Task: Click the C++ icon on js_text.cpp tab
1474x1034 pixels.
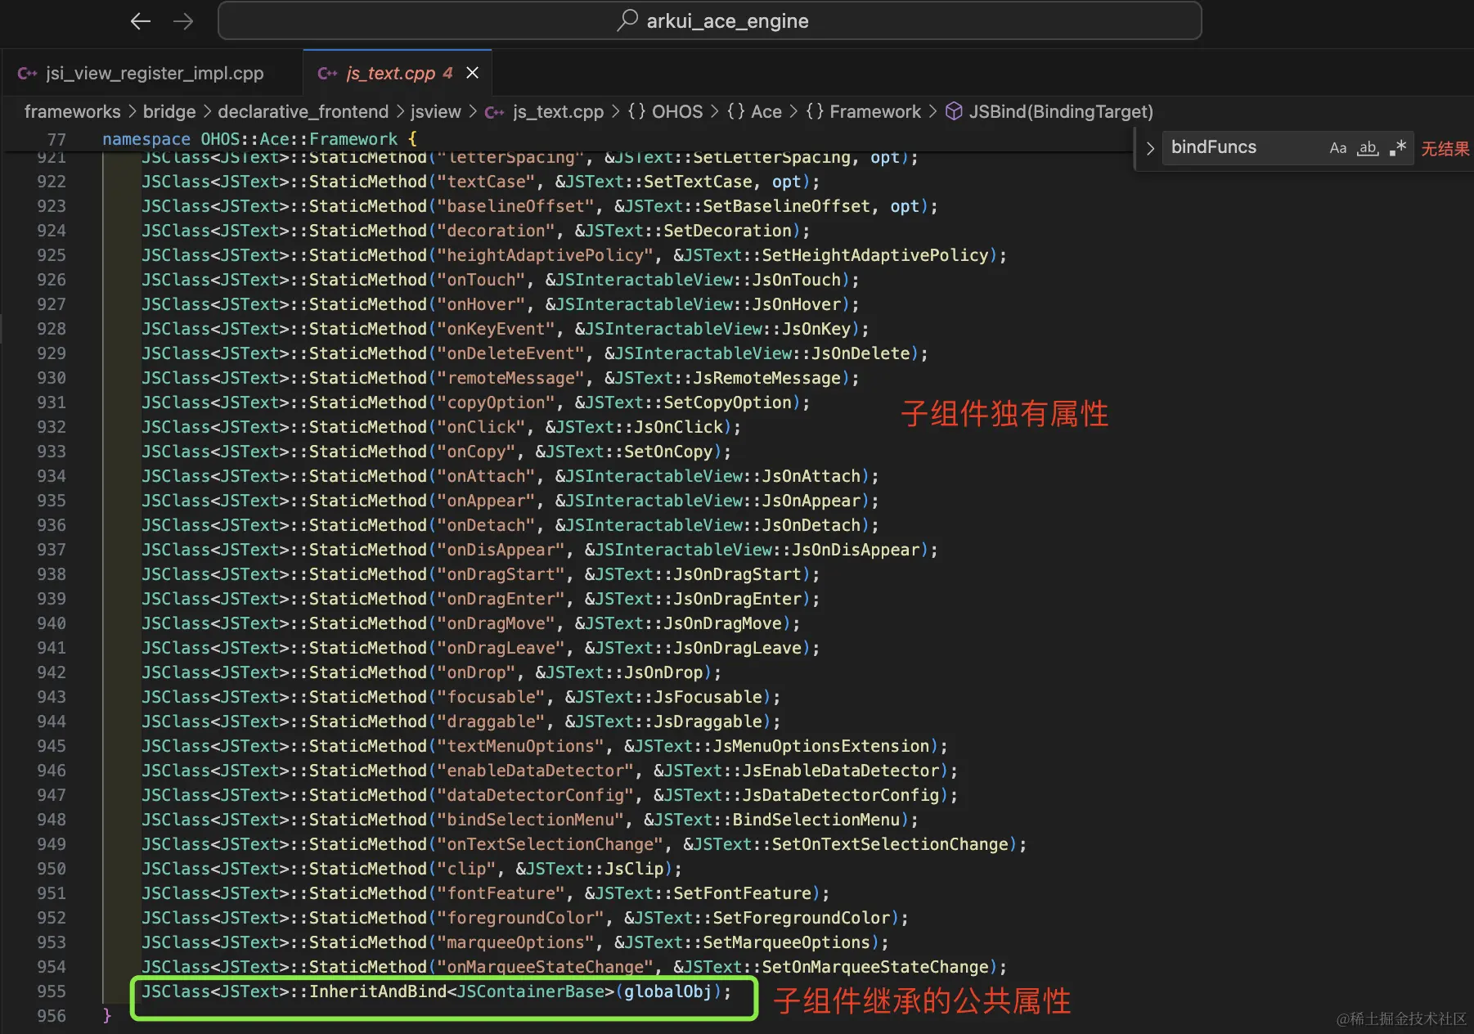Action: (327, 74)
